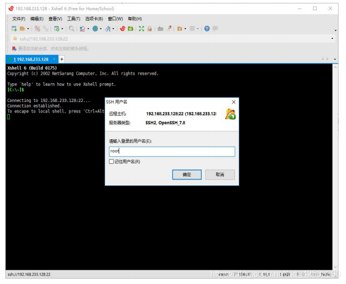
Task: Click the session Properties gear icon
Action: tap(57, 28)
